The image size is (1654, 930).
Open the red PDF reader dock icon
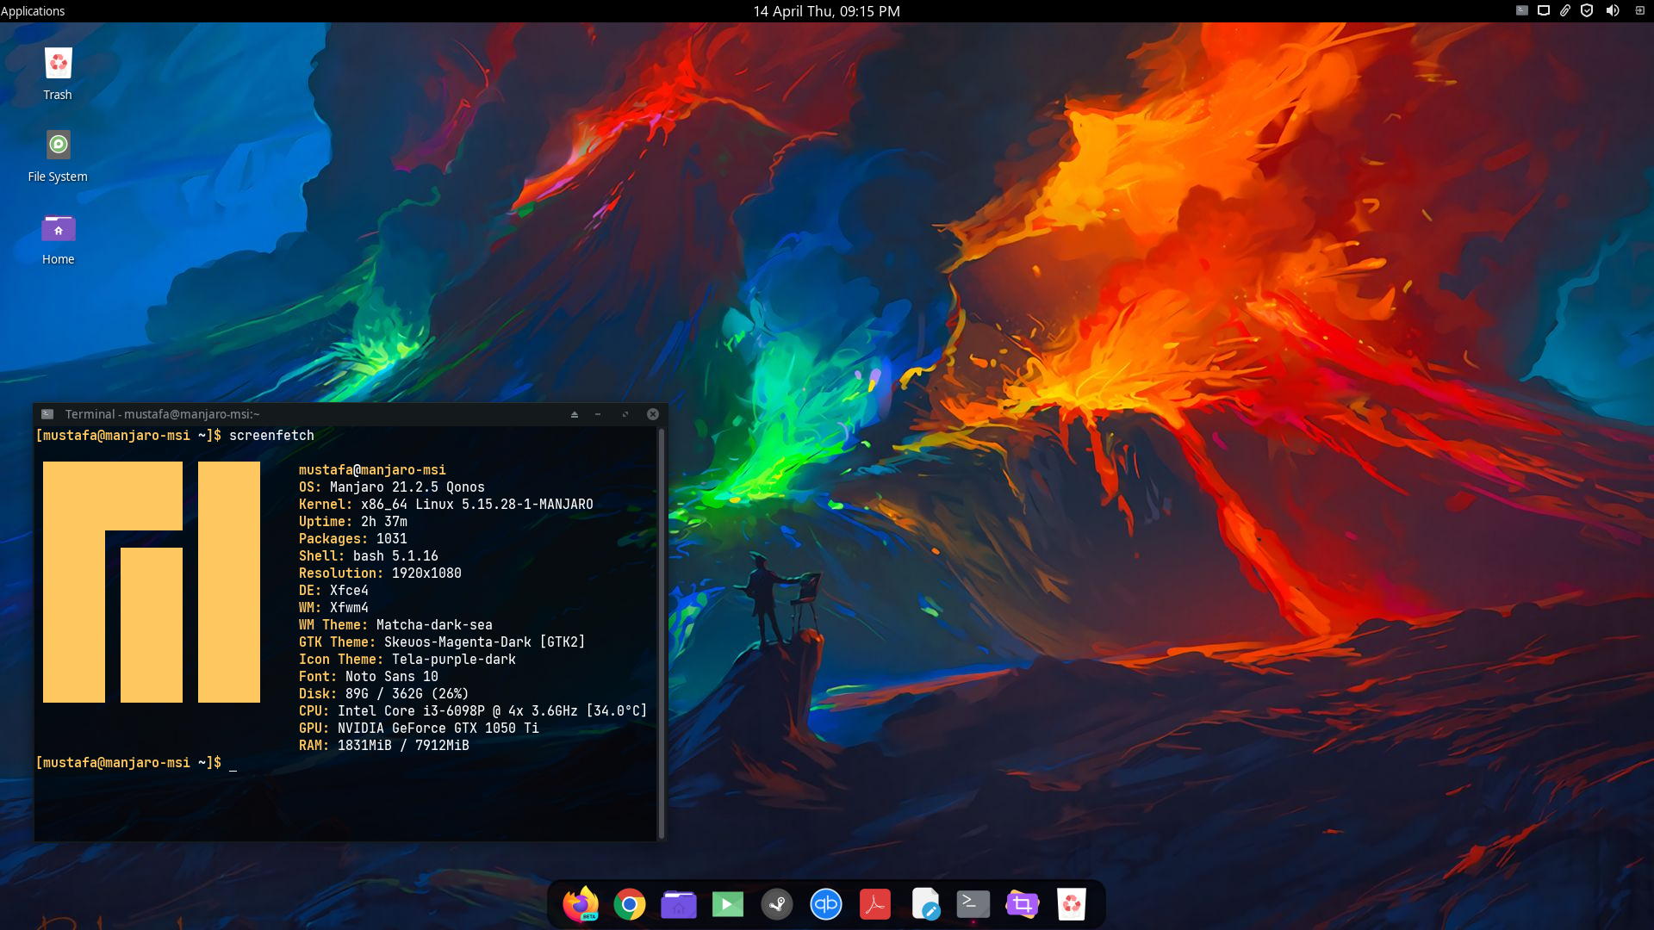[875, 904]
